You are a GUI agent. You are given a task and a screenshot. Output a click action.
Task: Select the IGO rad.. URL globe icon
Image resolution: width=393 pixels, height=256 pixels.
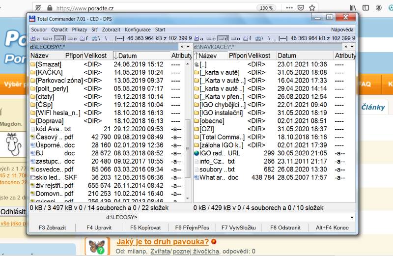tap(196, 153)
